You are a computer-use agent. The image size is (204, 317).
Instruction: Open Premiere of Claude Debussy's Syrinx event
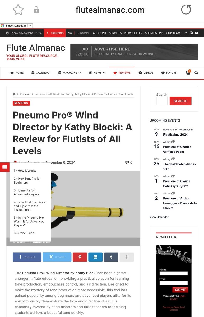tap(177, 184)
